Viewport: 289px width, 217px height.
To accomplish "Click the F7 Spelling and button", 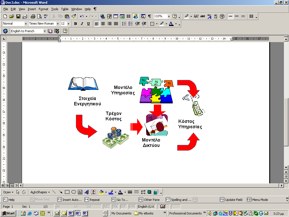I will pyautogui.click(x=179, y=200).
